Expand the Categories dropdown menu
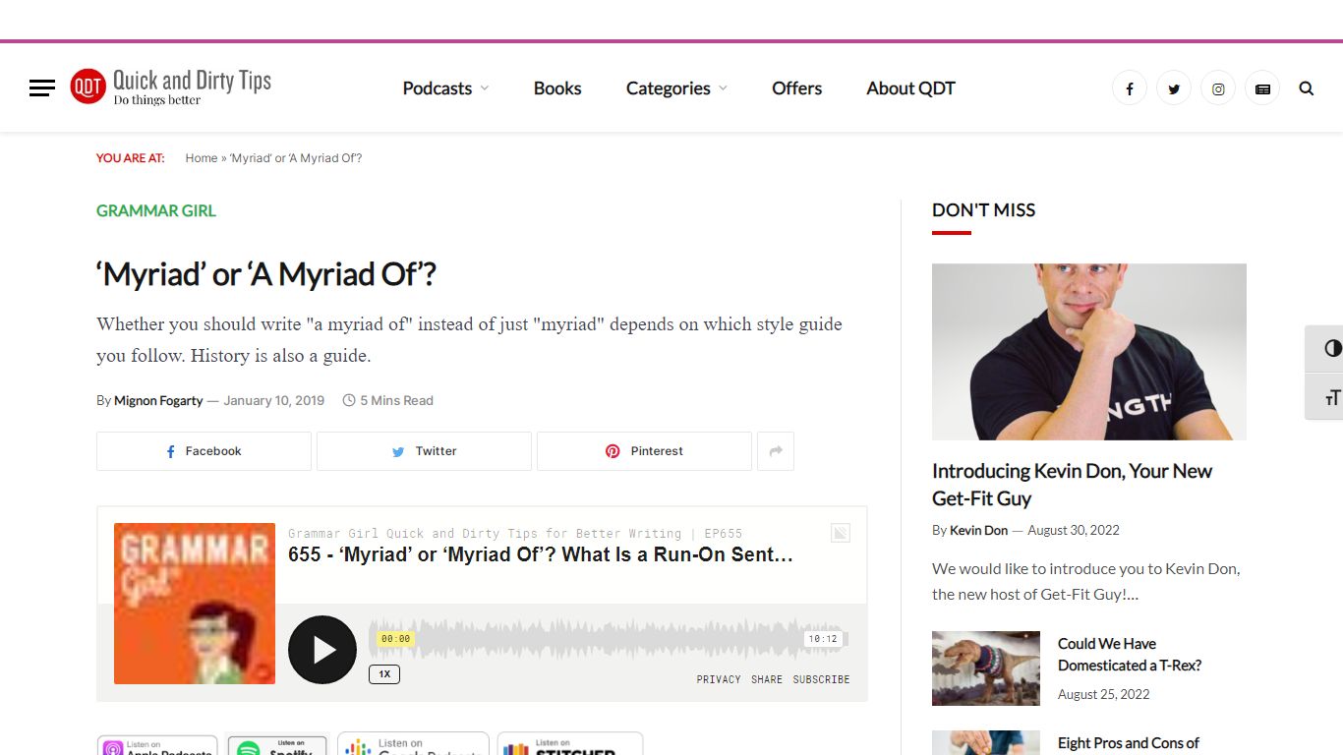Viewport: 1343px width, 755px height. (676, 88)
